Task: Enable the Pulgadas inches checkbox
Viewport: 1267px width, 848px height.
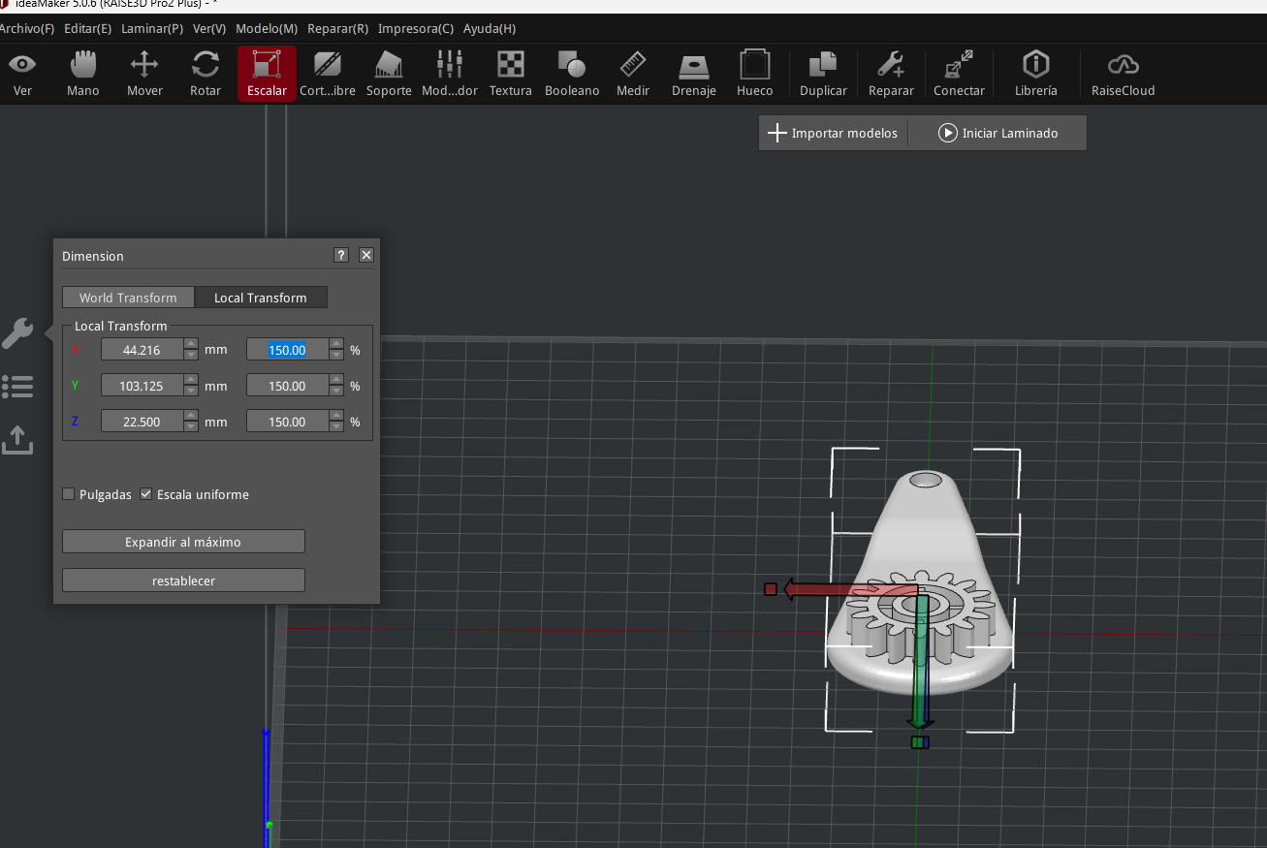Action: [x=69, y=494]
